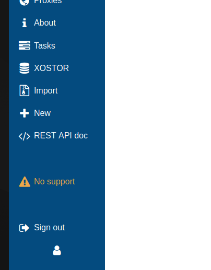211x270 pixels.
Task: Open the Proxies menu label
Action: 48,2
